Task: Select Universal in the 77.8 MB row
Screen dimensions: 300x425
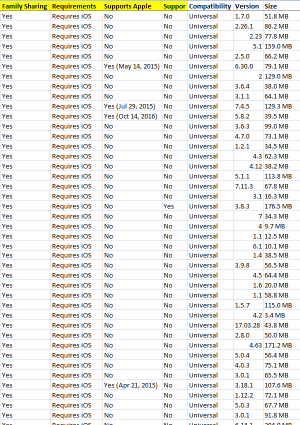Action: tap(210, 36)
